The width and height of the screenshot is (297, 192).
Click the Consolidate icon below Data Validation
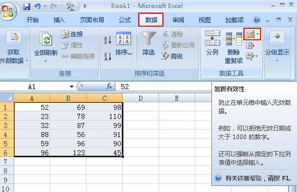(250, 46)
